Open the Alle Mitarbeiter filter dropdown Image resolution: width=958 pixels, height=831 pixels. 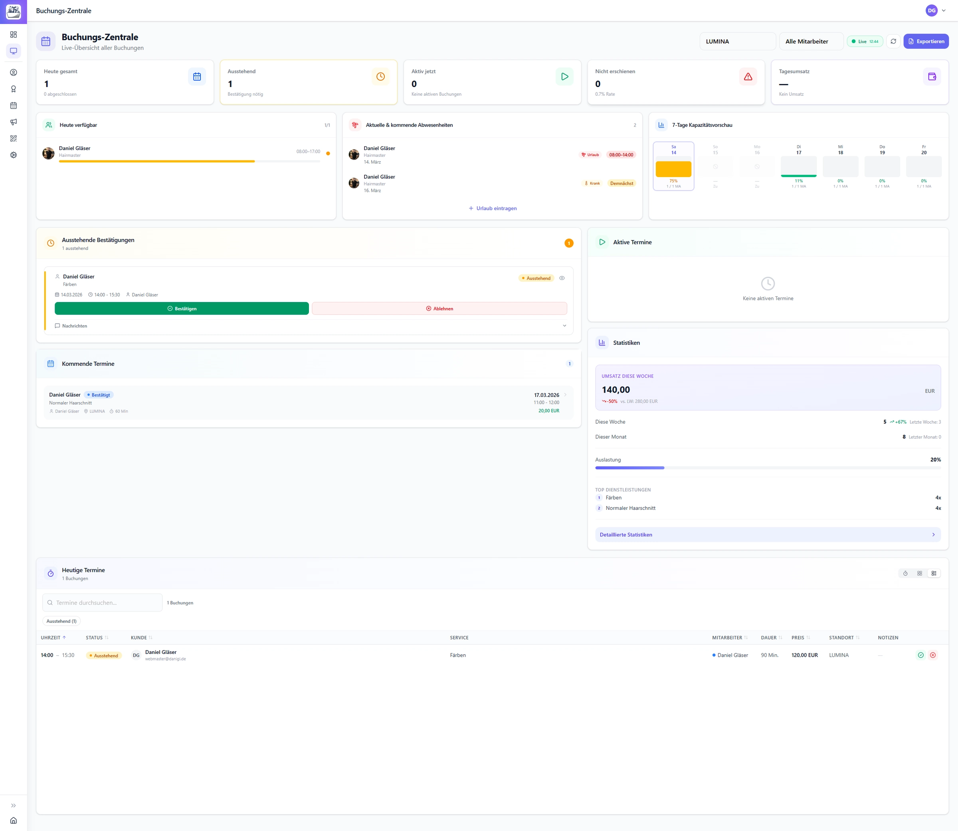click(811, 41)
